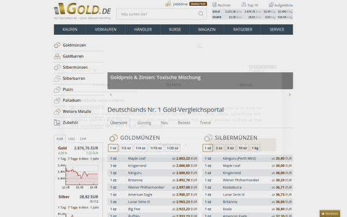The height and width of the screenshot is (217, 347).
Task: Click the search magnifier icon
Action: click(201, 14)
